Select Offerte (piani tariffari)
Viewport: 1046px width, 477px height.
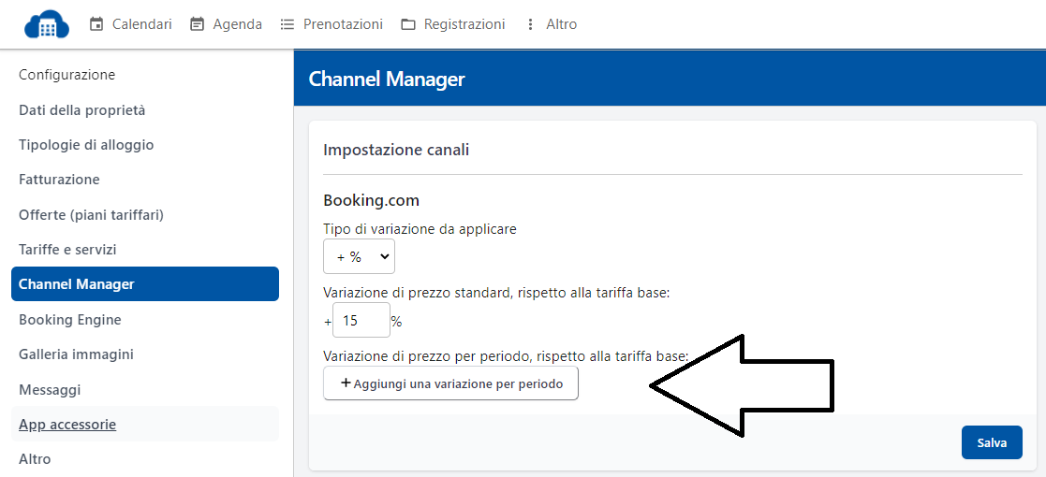pos(92,215)
